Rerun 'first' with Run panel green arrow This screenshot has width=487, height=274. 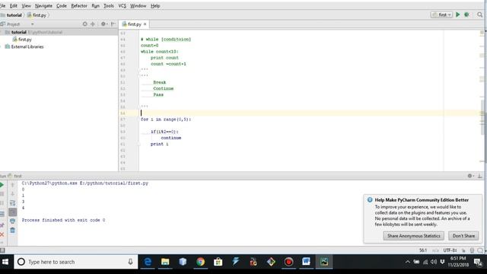click(2, 185)
